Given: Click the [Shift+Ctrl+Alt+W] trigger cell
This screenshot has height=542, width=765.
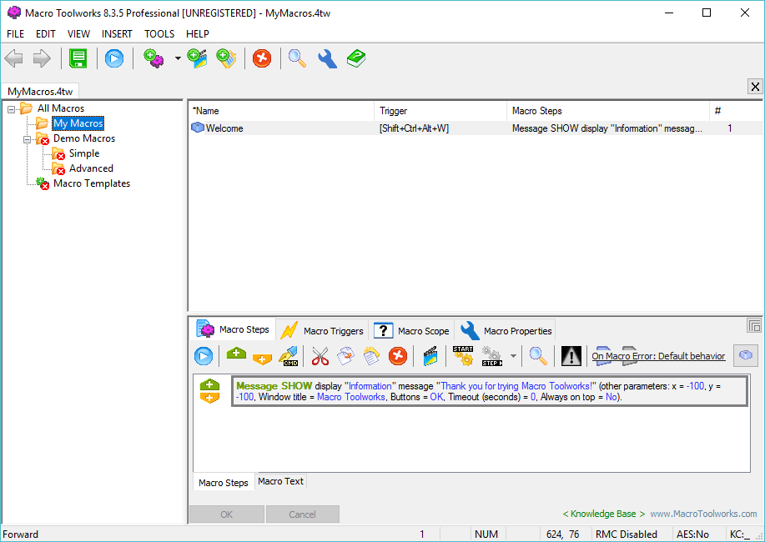Looking at the screenshot, I should [414, 128].
